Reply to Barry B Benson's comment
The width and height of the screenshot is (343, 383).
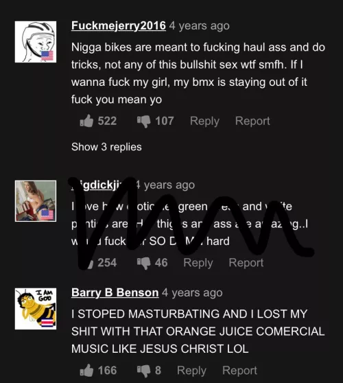click(x=191, y=371)
